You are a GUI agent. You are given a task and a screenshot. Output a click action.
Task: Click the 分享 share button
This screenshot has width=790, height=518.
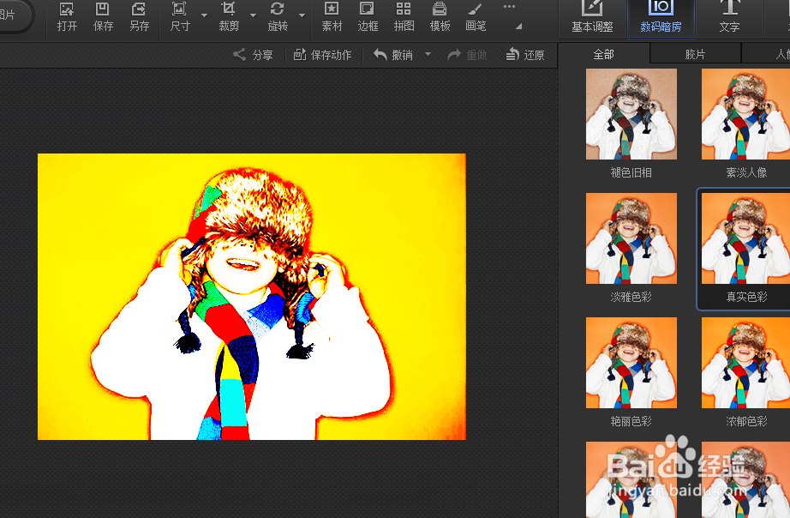pos(253,55)
